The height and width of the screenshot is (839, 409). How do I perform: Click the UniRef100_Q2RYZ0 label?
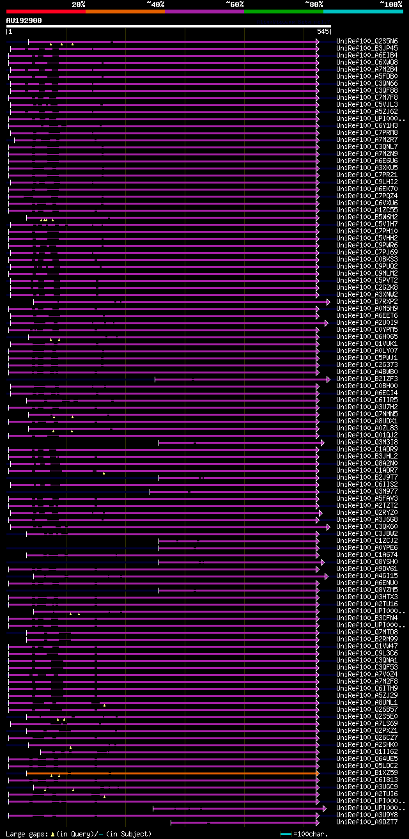[x=367, y=513]
